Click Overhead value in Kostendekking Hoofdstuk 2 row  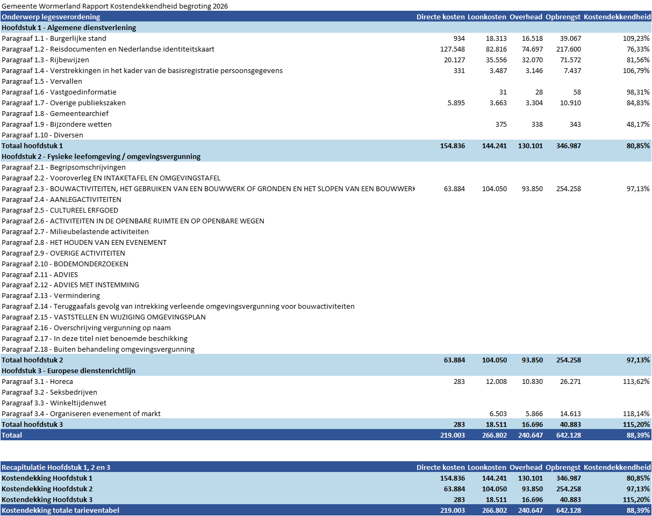532,489
